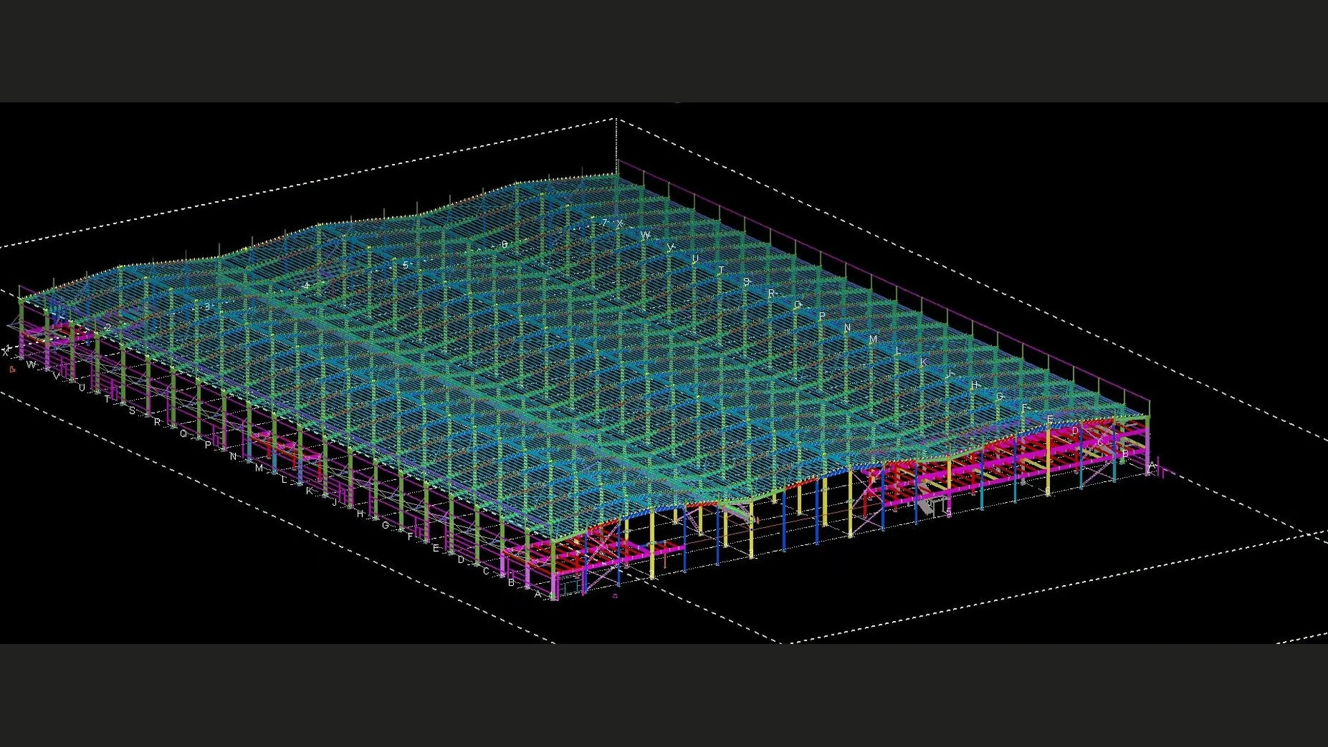Select ground-level grid label A at building corner
The image size is (1328, 747).
click(x=537, y=594)
